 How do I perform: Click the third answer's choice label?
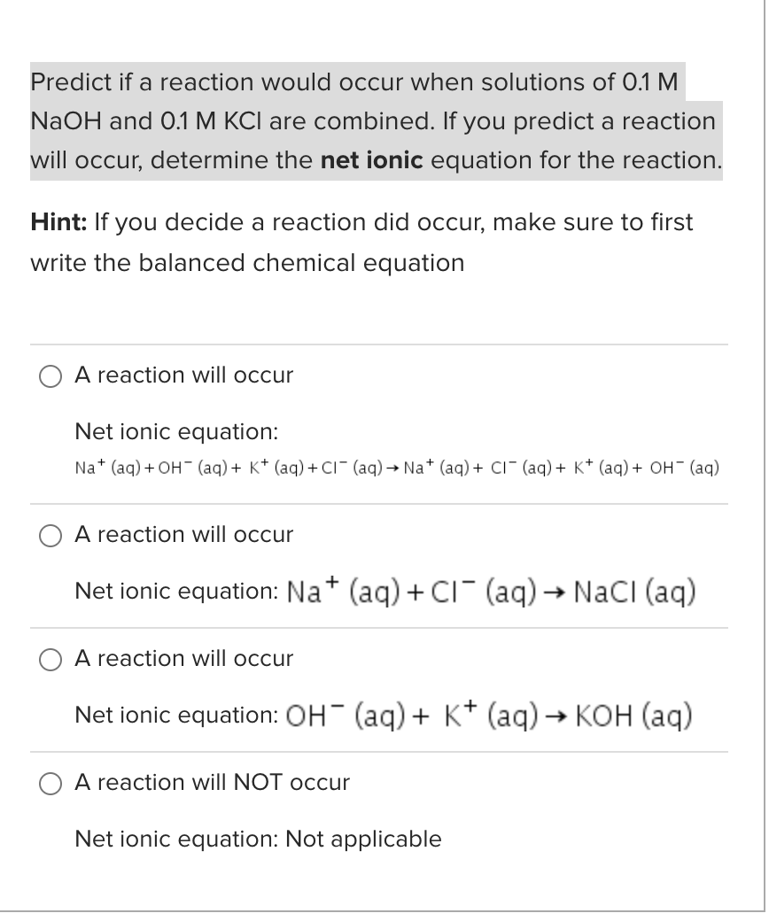pyautogui.click(x=183, y=659)
